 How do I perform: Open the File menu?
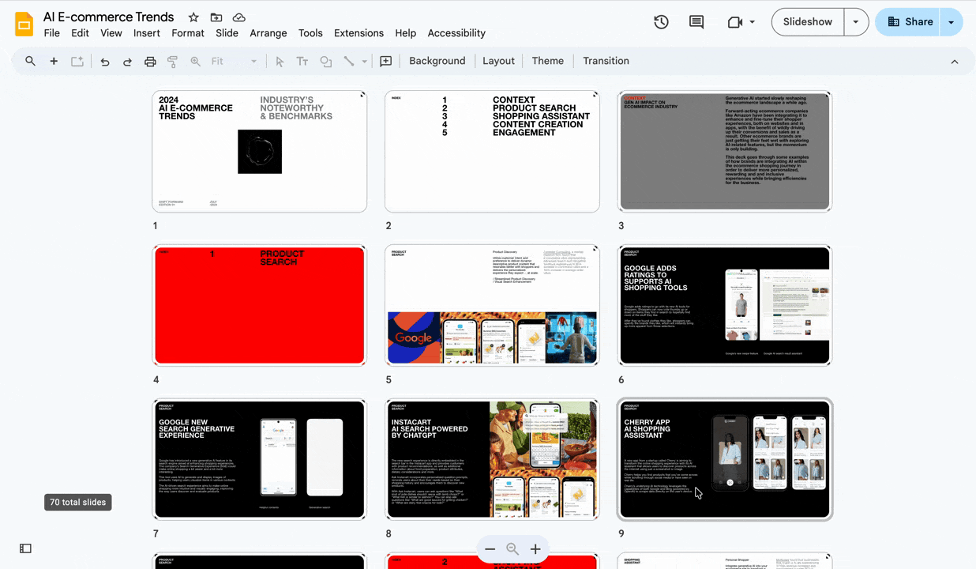click(52, 33)
